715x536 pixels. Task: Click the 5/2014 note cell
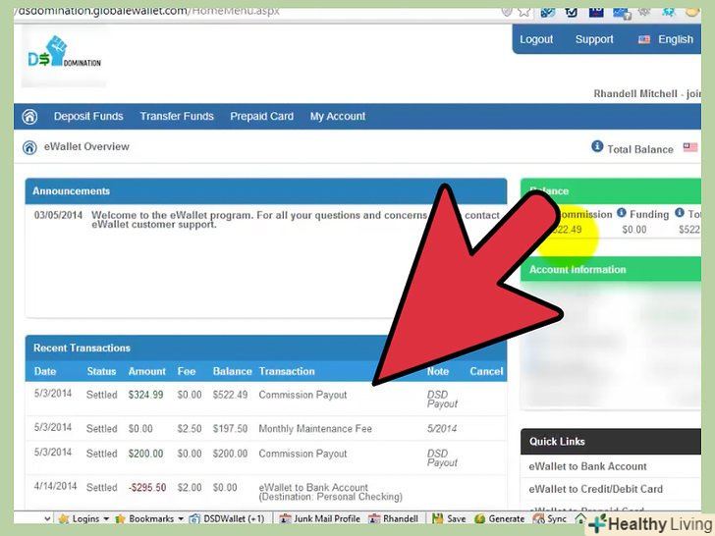[x=441, y=429]
